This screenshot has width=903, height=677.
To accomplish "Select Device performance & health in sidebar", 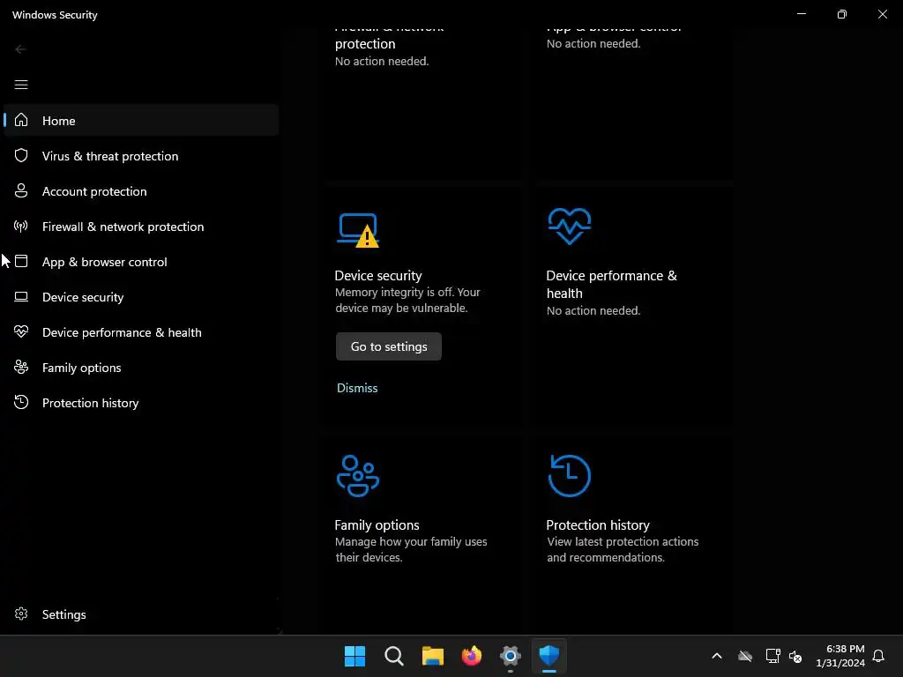I will point(142,332).
